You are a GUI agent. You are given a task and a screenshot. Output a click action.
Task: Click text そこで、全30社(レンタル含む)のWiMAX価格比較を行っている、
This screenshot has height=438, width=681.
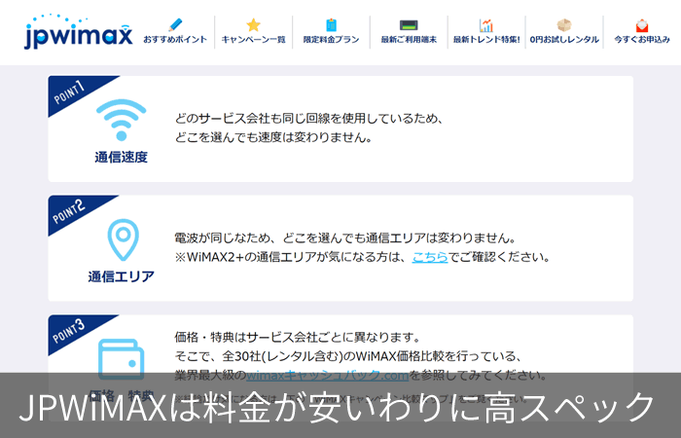(348, 356)
